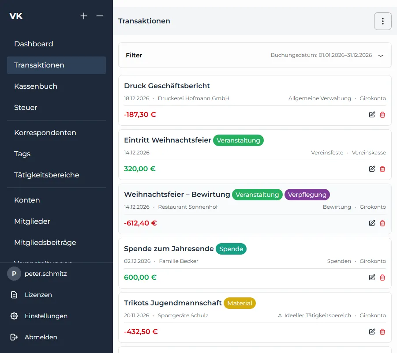This screenshot has height=353, width=397.
Task: Click the Abmelden logout icon
Action: [x=14, y=337]
